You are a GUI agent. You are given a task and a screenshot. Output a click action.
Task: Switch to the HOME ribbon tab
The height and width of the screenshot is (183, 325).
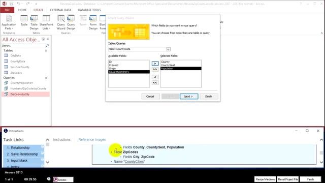[x=22, y=10]
